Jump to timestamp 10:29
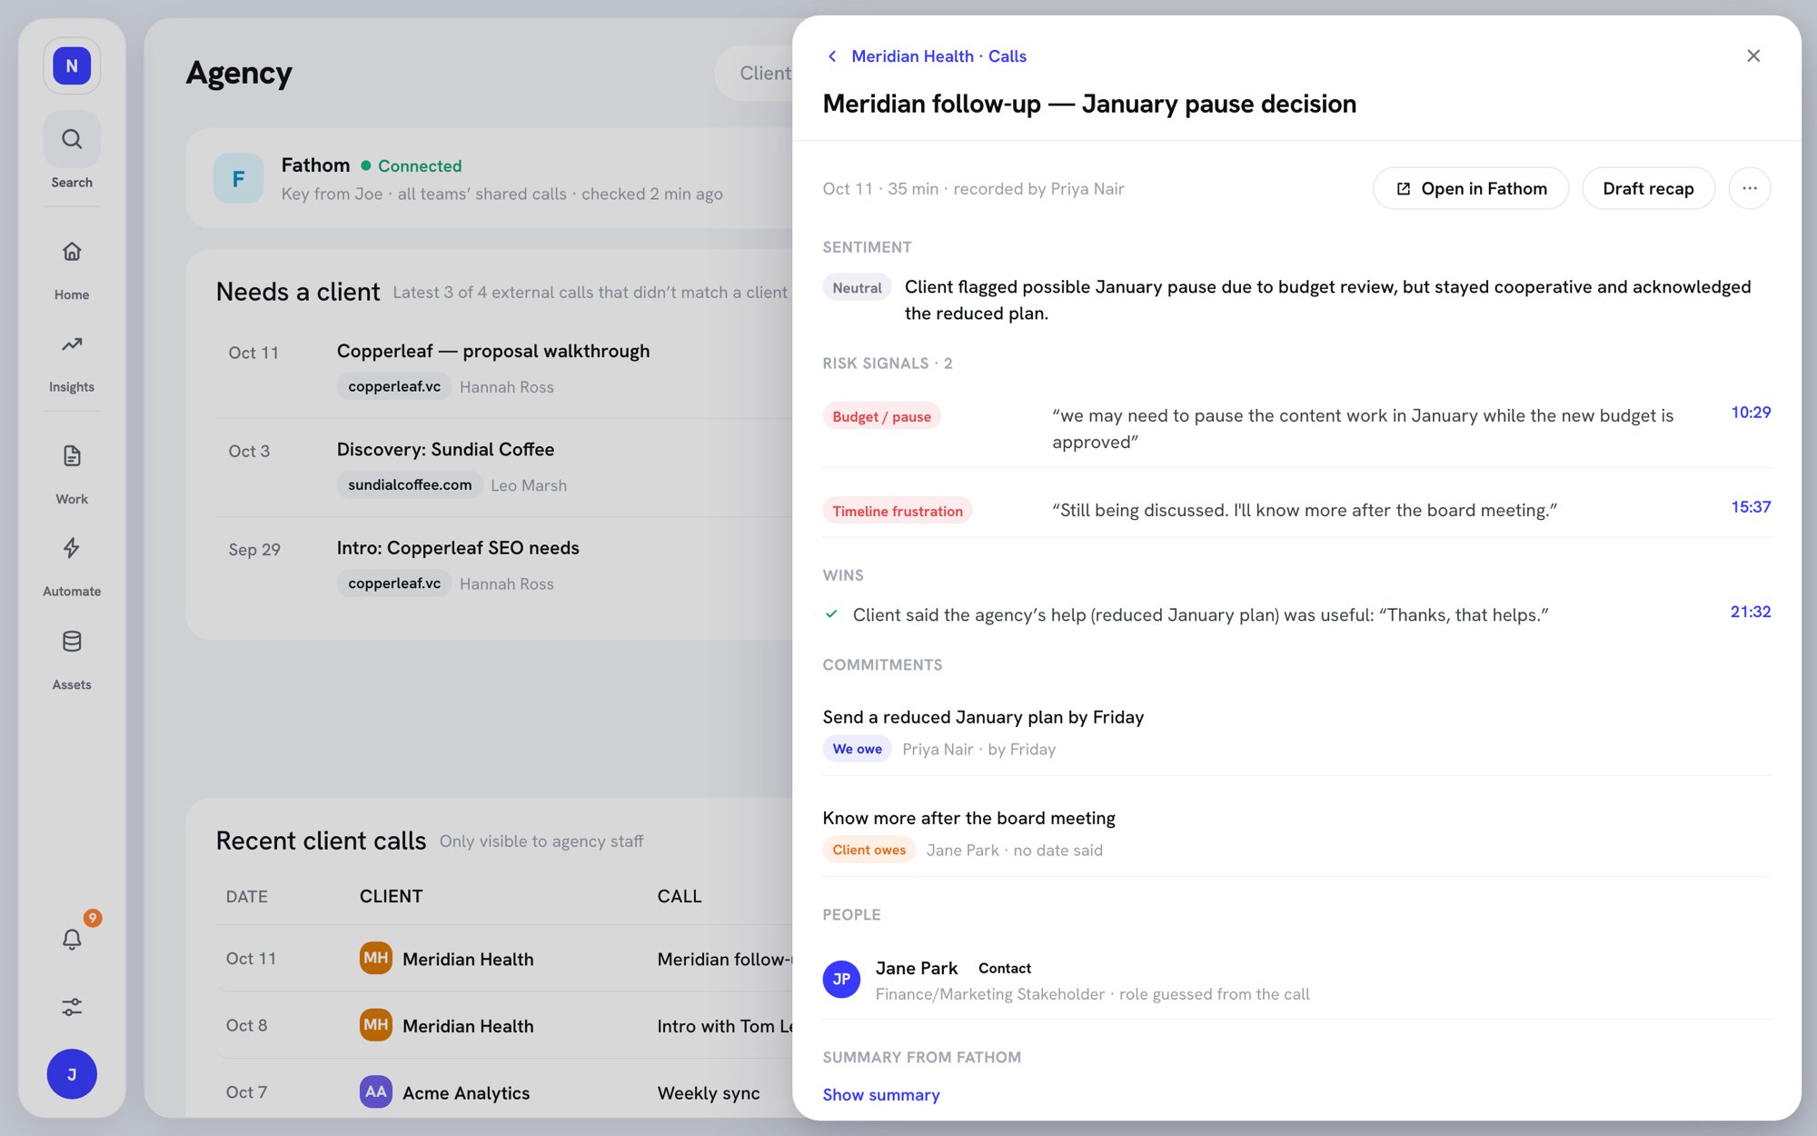The height and width of the screenshot is (1136, 1817). click(1751, 413)
